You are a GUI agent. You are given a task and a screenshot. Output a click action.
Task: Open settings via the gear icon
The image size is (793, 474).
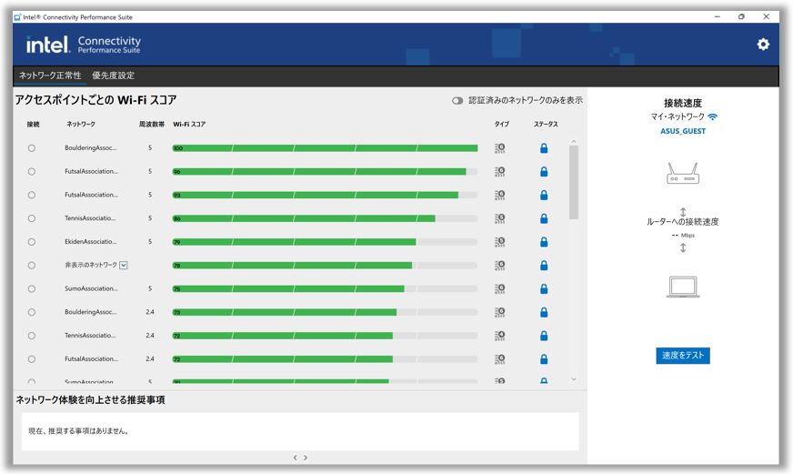pos(763,45)
